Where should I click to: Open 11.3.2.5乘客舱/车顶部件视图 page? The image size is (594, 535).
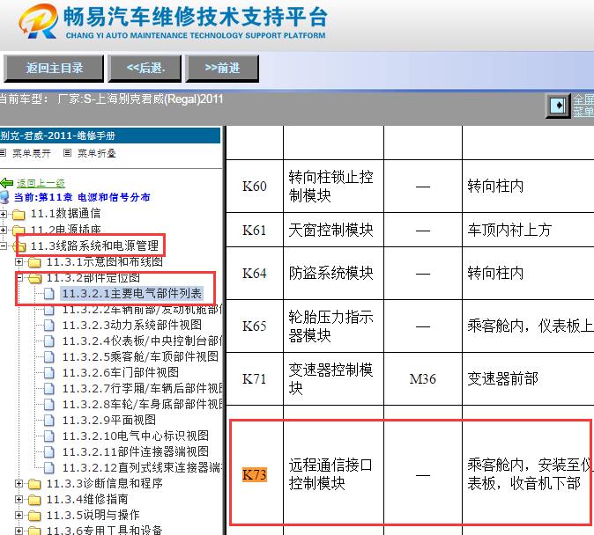click(140, 356)
